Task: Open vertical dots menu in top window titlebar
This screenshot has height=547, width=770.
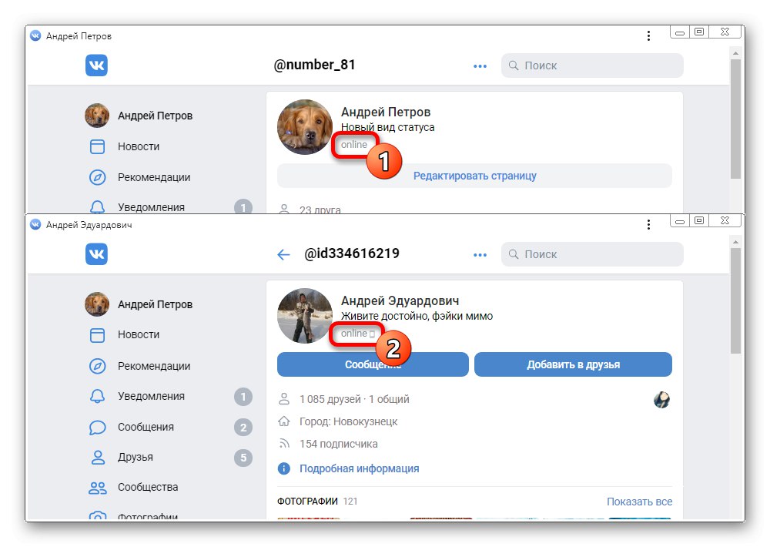Action: 648,36
